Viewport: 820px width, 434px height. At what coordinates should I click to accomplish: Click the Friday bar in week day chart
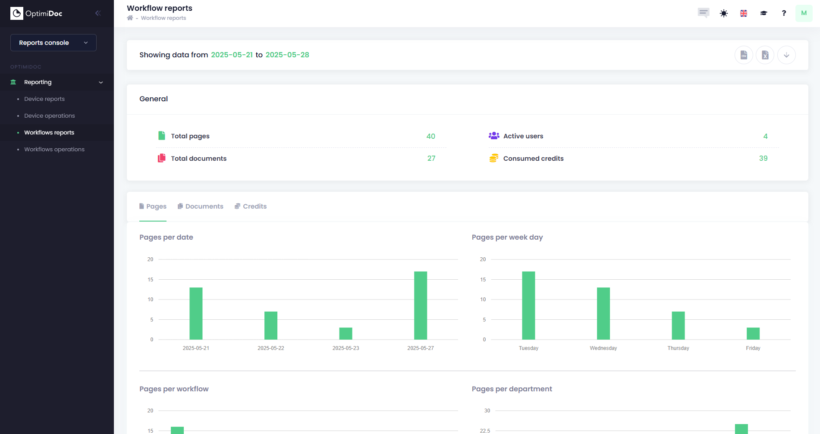pyautogui.click(x=753, y=334)
